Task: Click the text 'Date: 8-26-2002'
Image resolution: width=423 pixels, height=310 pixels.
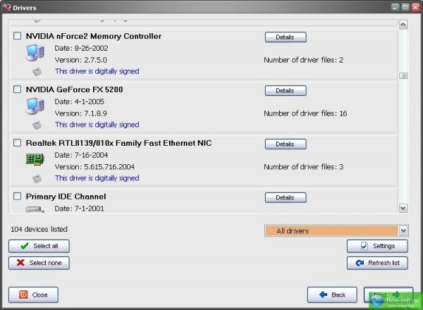Action: tap(82, 48)
